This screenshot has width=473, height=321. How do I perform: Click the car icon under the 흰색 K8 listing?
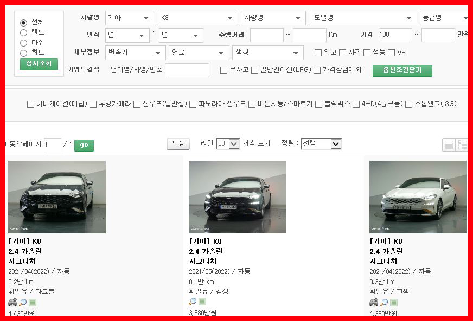coord(374,302)
